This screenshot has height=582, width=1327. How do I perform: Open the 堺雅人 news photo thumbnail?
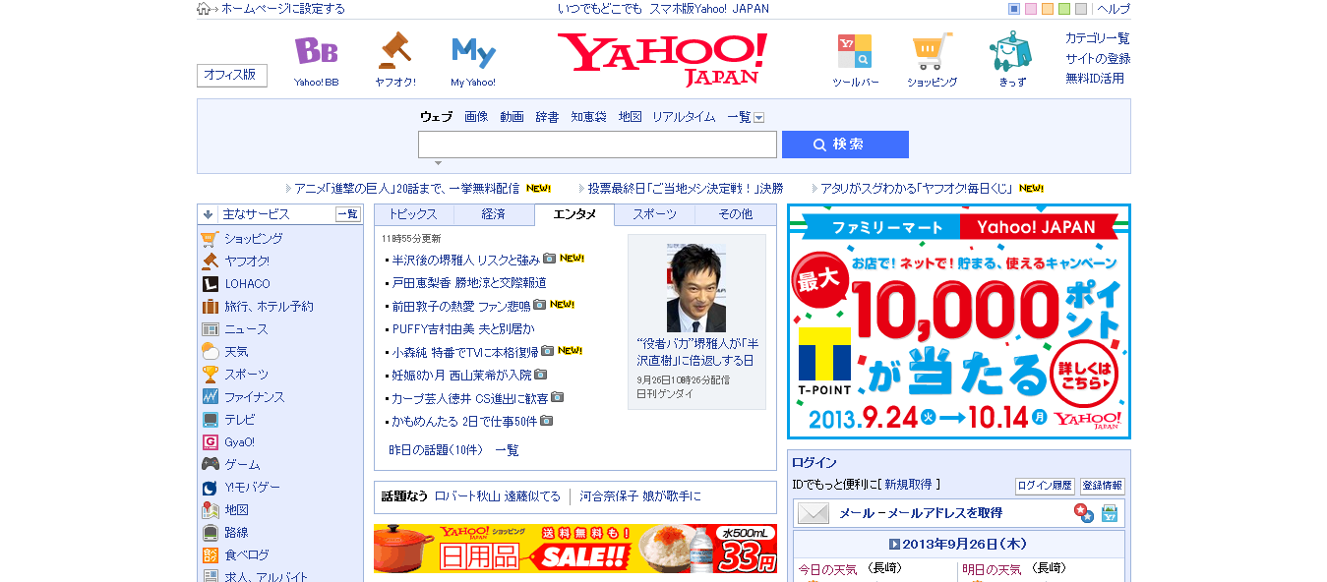click(x=696, y=286)
